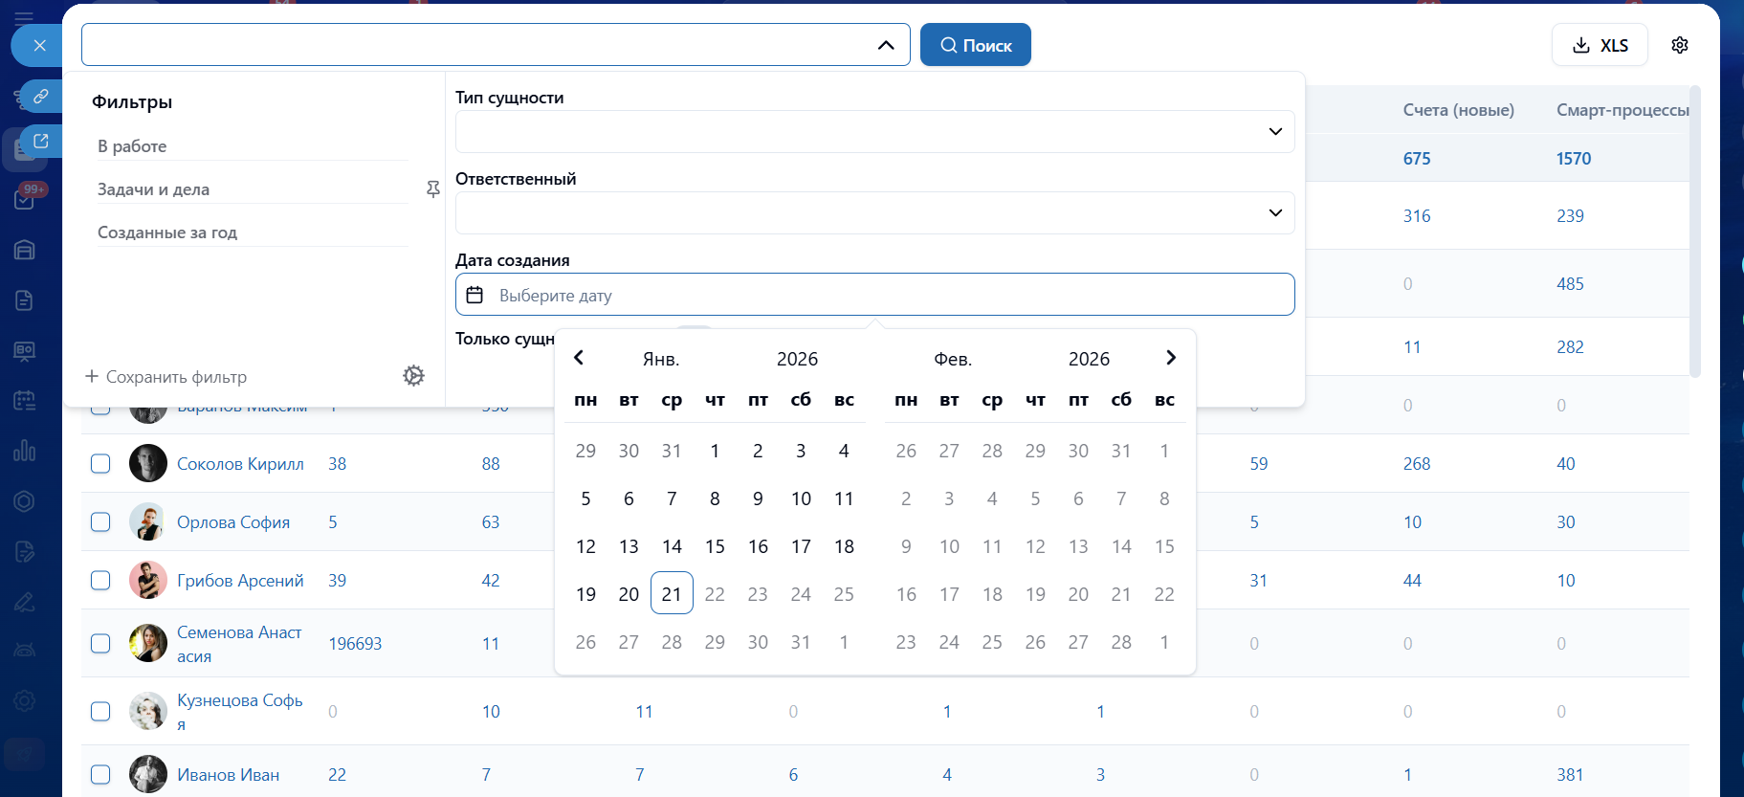
Task: Select the 'В работе' filter
Action: (x=253, y=146)
